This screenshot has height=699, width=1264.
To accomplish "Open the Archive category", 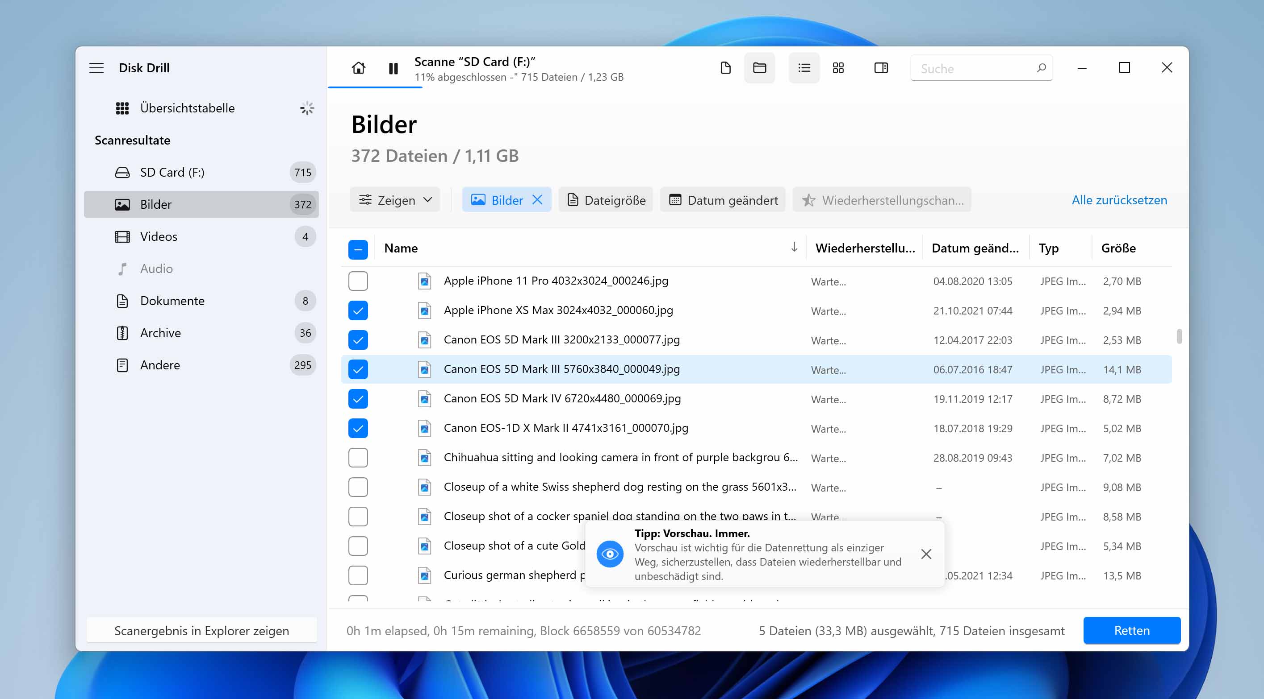I will [x=201, y=333].
